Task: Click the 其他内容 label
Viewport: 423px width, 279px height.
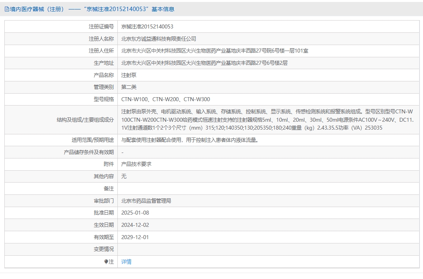Action: click(104, 176)
